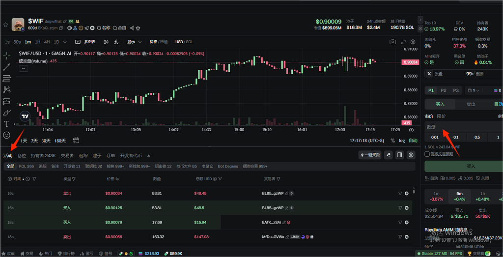Choose the text annotation tool
The image size is (503, 257).
(6, 124)
